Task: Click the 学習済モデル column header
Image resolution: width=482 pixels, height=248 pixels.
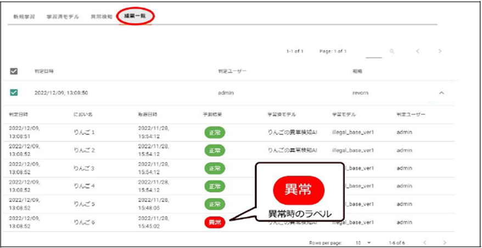Action: click(x=282, y=115)
